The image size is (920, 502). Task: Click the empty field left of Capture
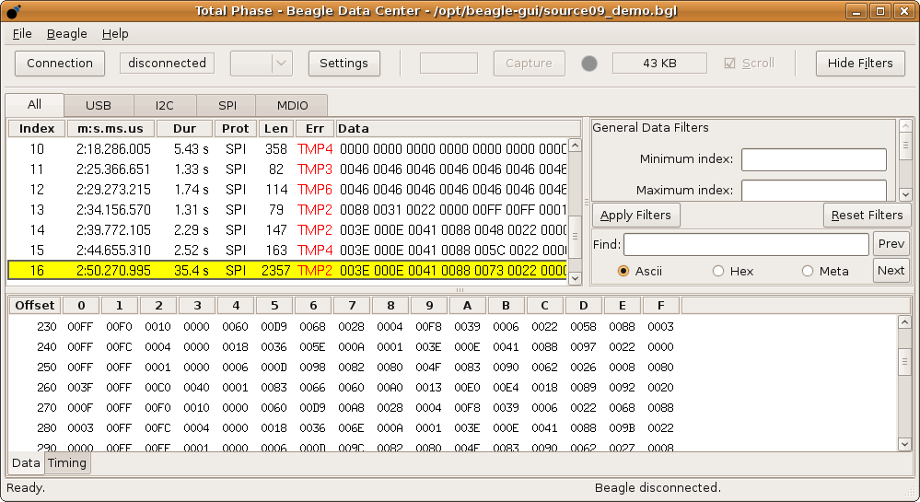448,64
